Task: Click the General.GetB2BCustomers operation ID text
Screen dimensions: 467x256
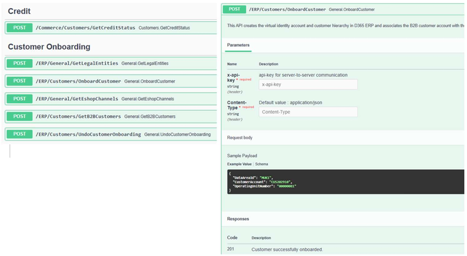Action: pos(150,116)
